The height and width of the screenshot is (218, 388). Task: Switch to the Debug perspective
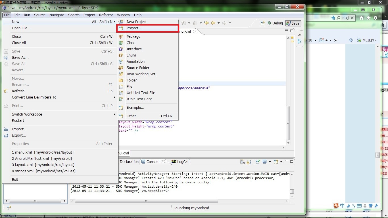pos(275,23)
